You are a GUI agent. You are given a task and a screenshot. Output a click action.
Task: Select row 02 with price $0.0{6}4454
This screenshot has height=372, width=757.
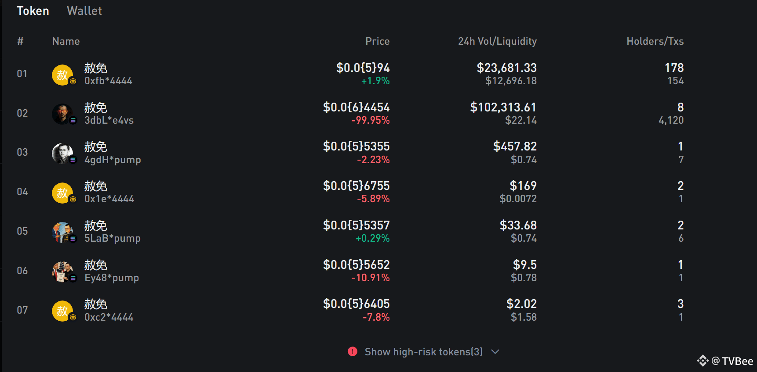(x=356, y=107)
